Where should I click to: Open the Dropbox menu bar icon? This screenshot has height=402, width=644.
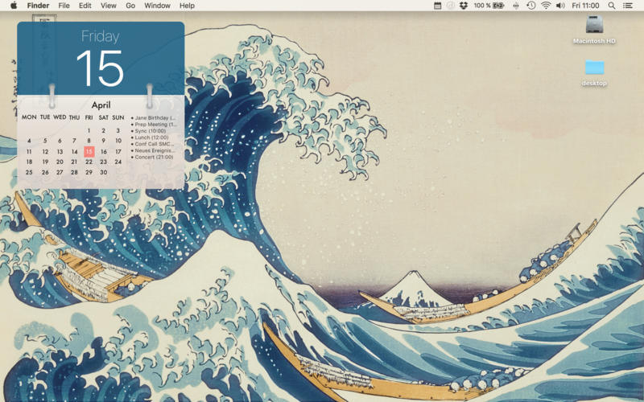[464, 6]
